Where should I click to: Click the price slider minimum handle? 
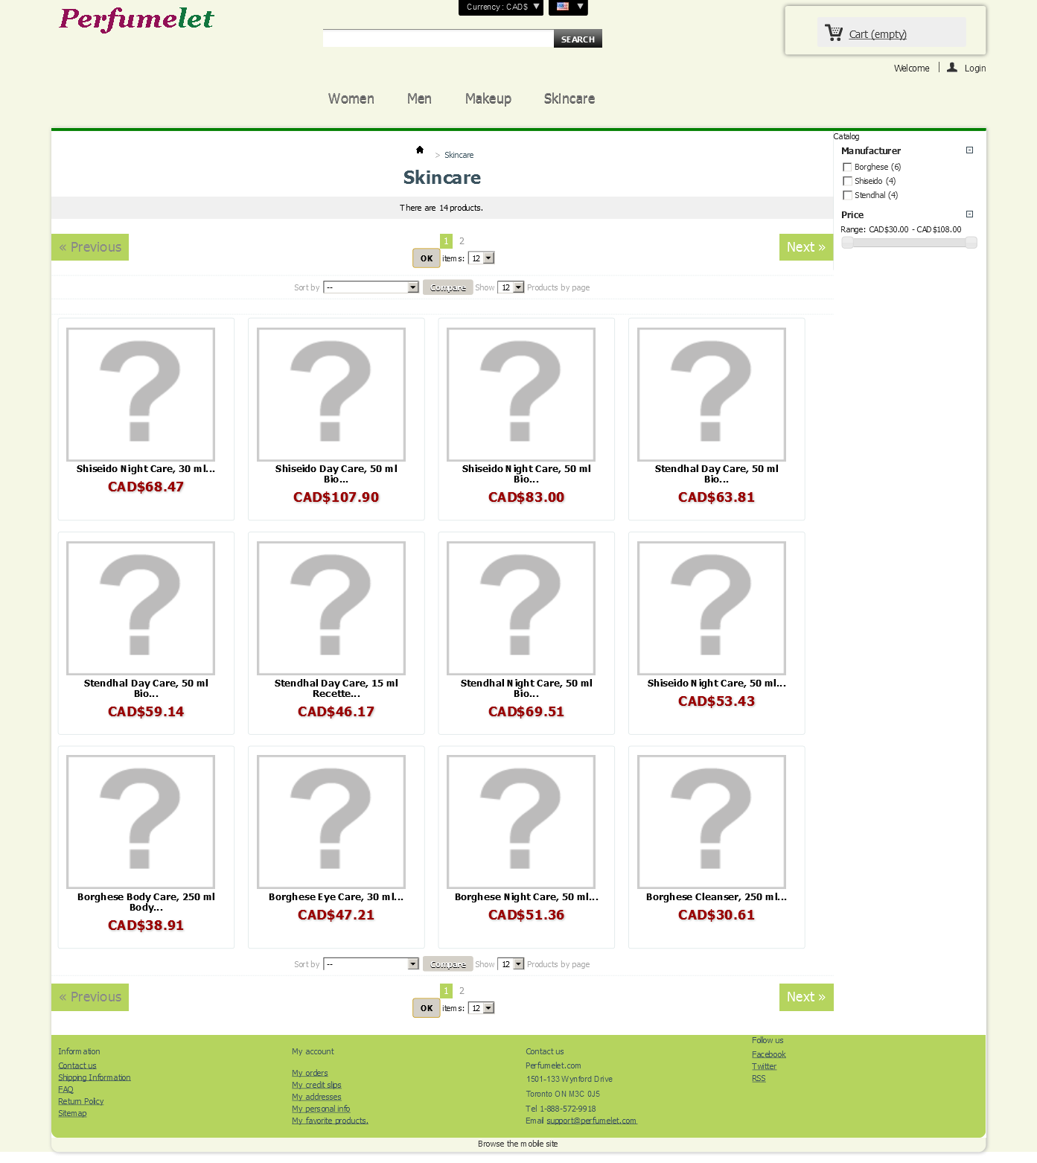(x=847, y=243)
